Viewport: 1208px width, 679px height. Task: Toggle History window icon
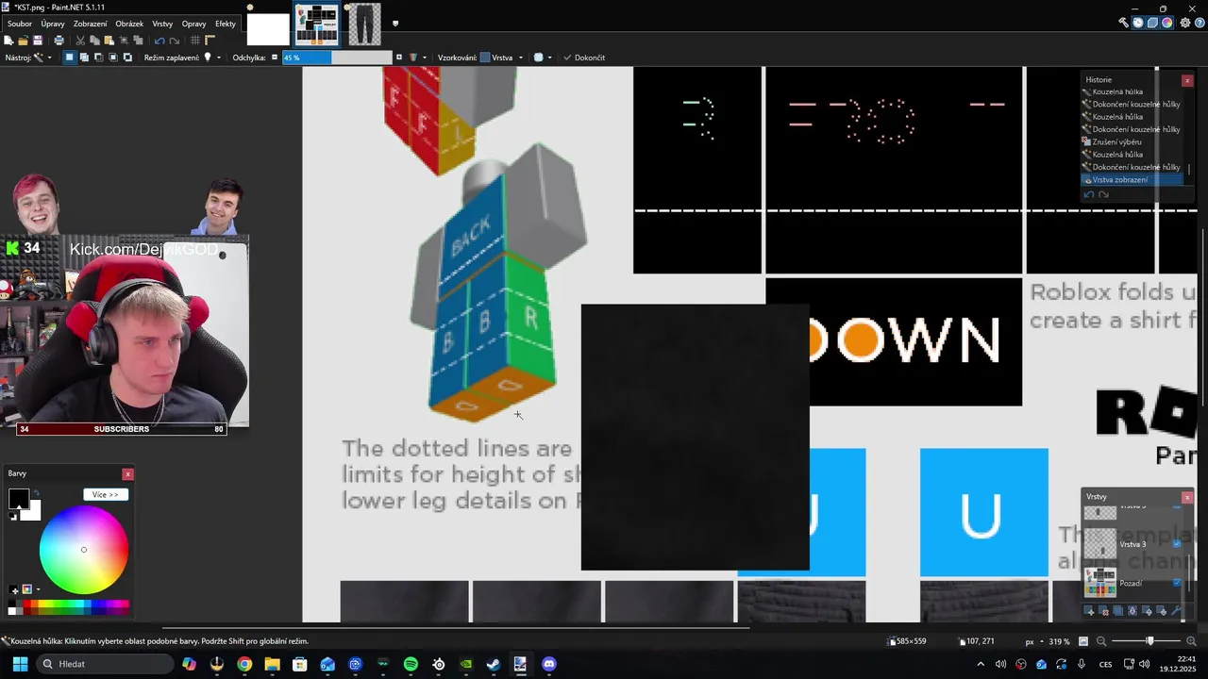point(1138,23)
